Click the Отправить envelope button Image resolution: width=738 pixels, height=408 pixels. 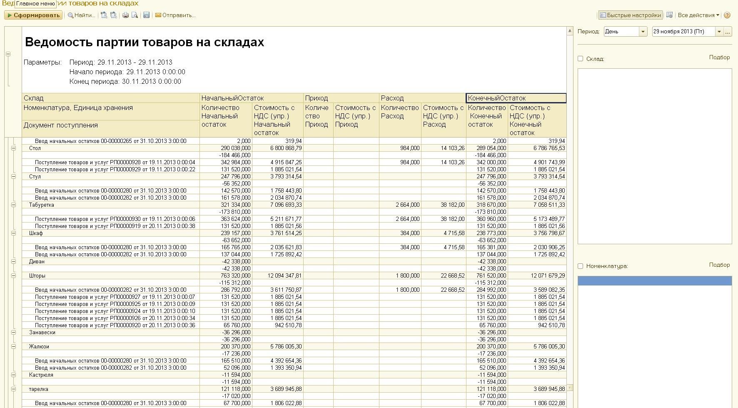coord(175,15)
